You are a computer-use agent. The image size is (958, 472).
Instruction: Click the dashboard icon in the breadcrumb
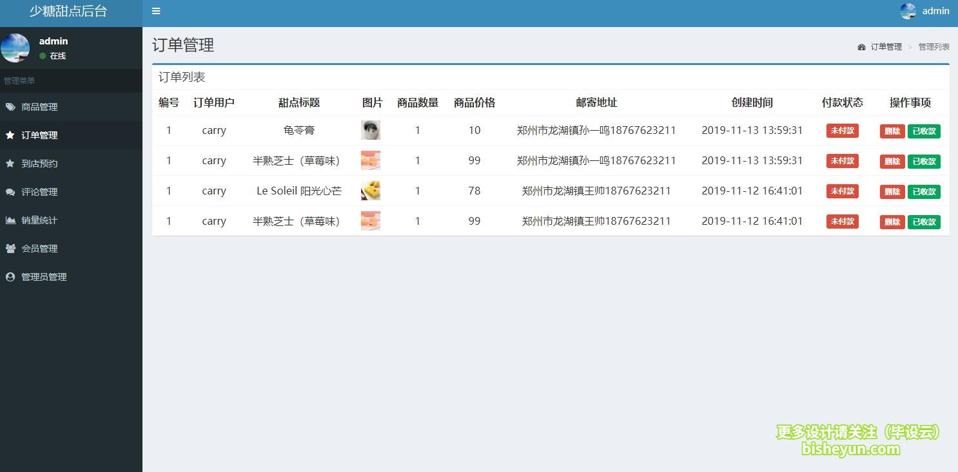[861, 47]
